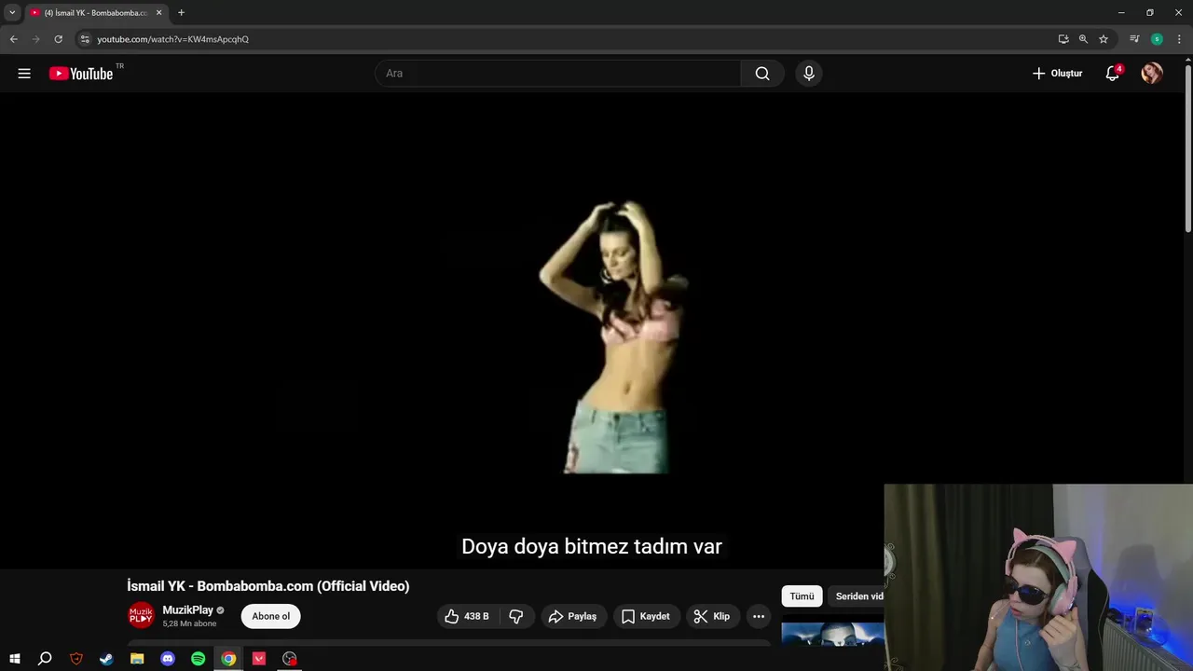Open the Oluştur create menu
The image size is (1193, 671).
tap(1057, 74)
